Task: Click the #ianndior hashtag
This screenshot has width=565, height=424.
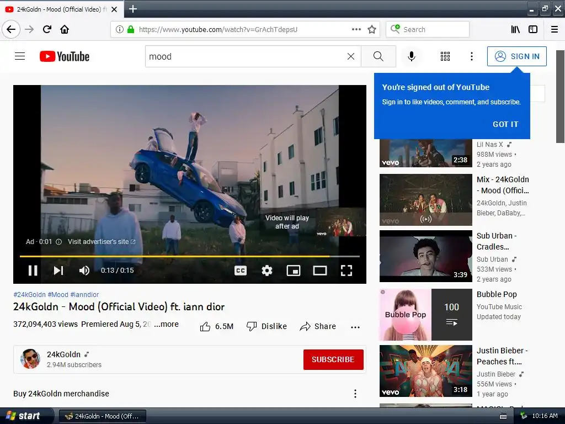Action: [x=84, y=295]
